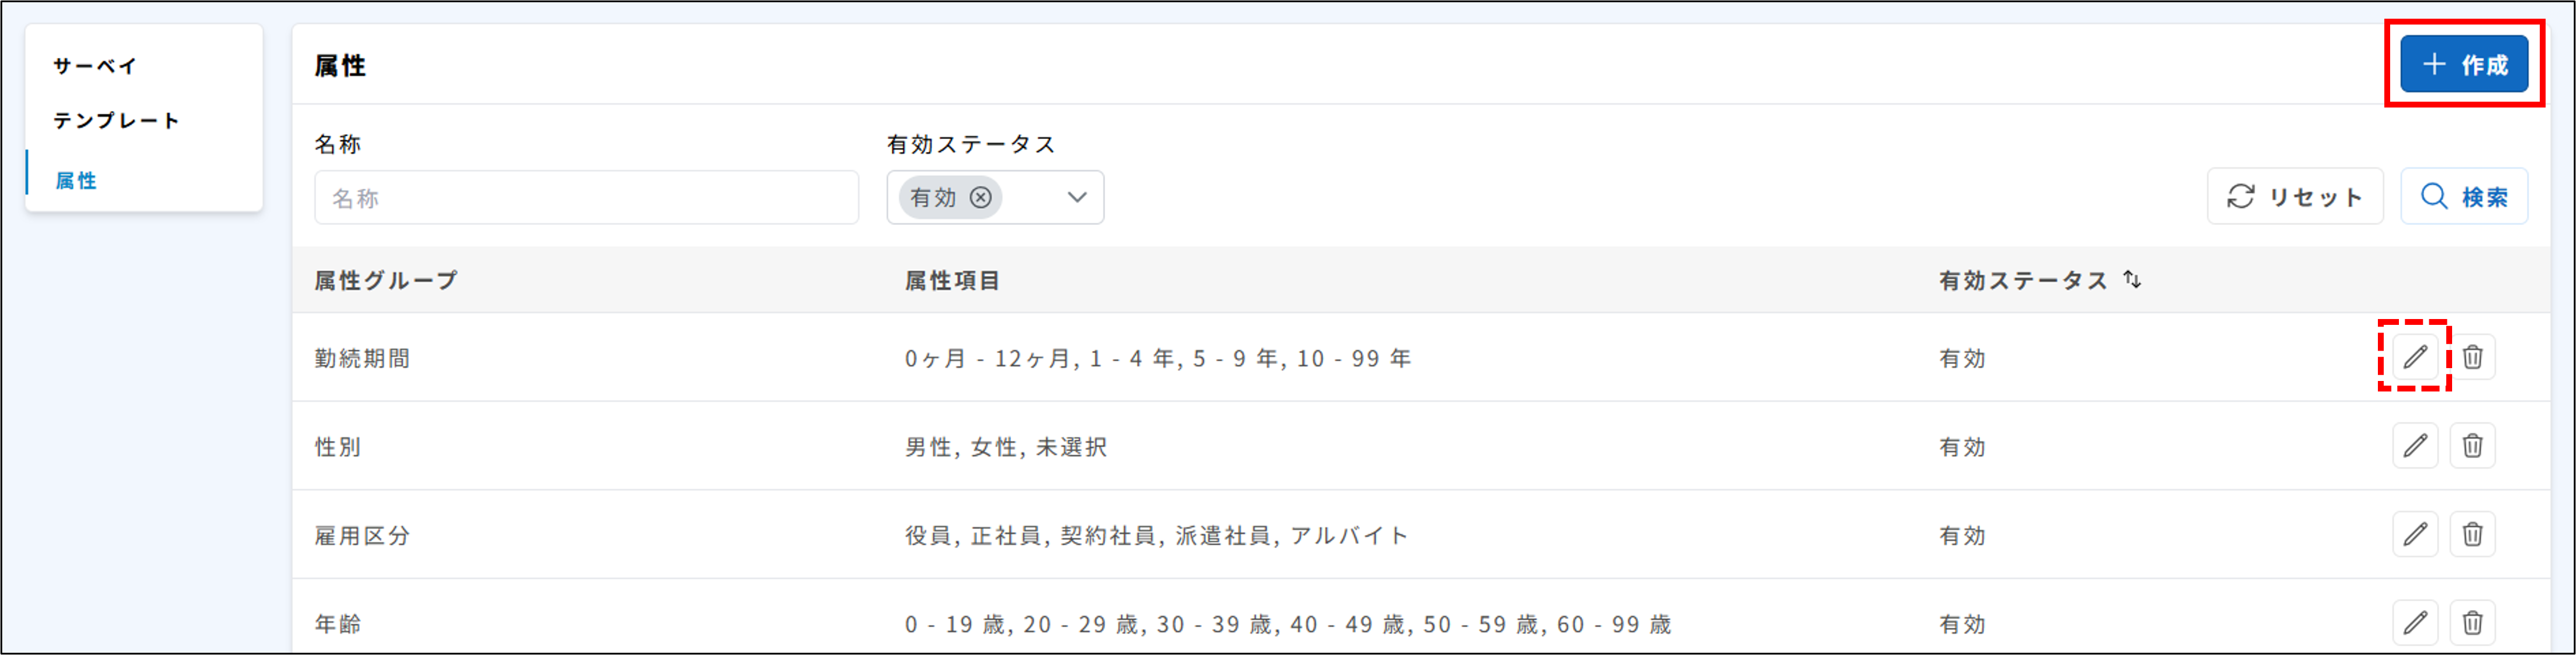Click the trash icon beside 年齢
The width and height of the screenshot is (2576, 655).
[x=2474, y=623]
